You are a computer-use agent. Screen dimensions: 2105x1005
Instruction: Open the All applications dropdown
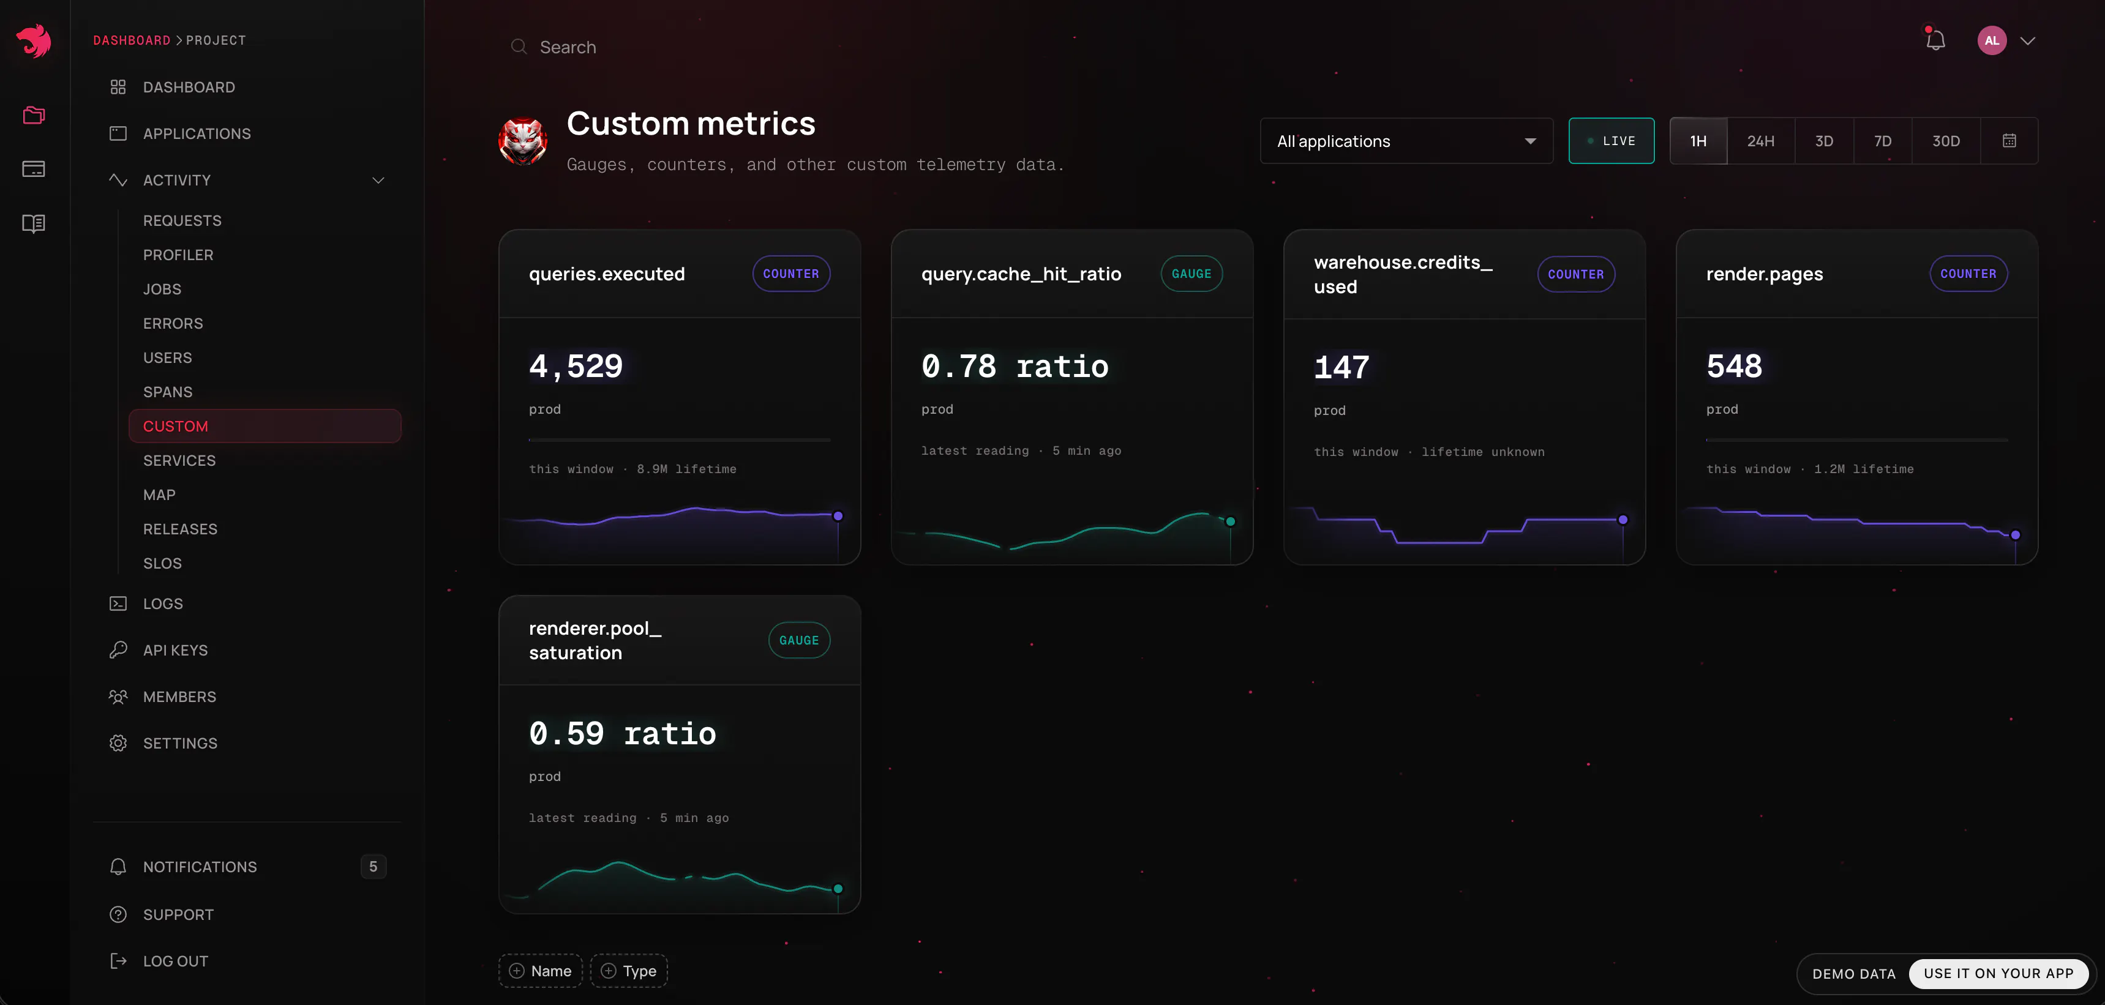(1406, 141)
